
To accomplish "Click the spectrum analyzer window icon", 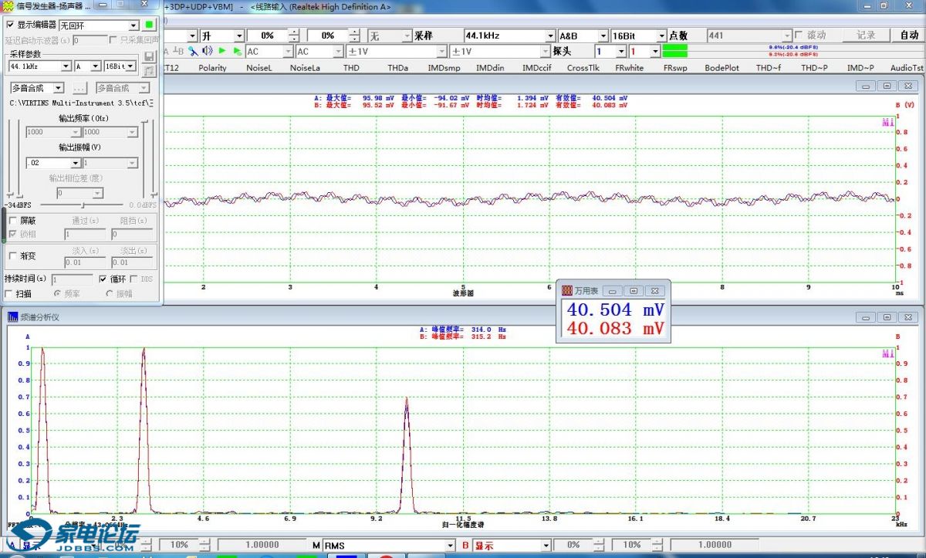I will tap(13, 317).
